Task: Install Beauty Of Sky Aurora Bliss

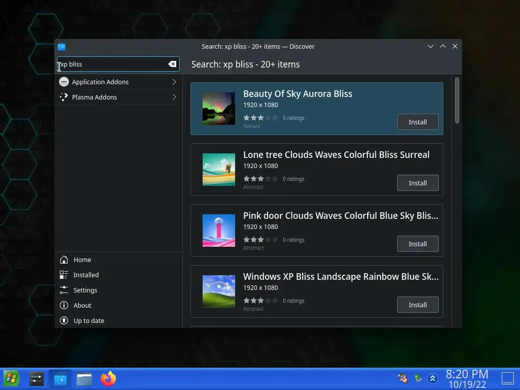Action: 417,122
